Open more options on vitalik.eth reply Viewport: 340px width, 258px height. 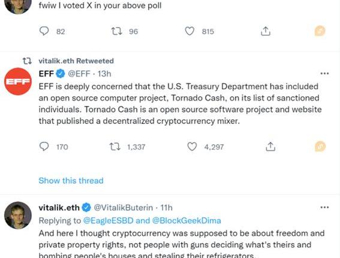(x=324, y=207)
